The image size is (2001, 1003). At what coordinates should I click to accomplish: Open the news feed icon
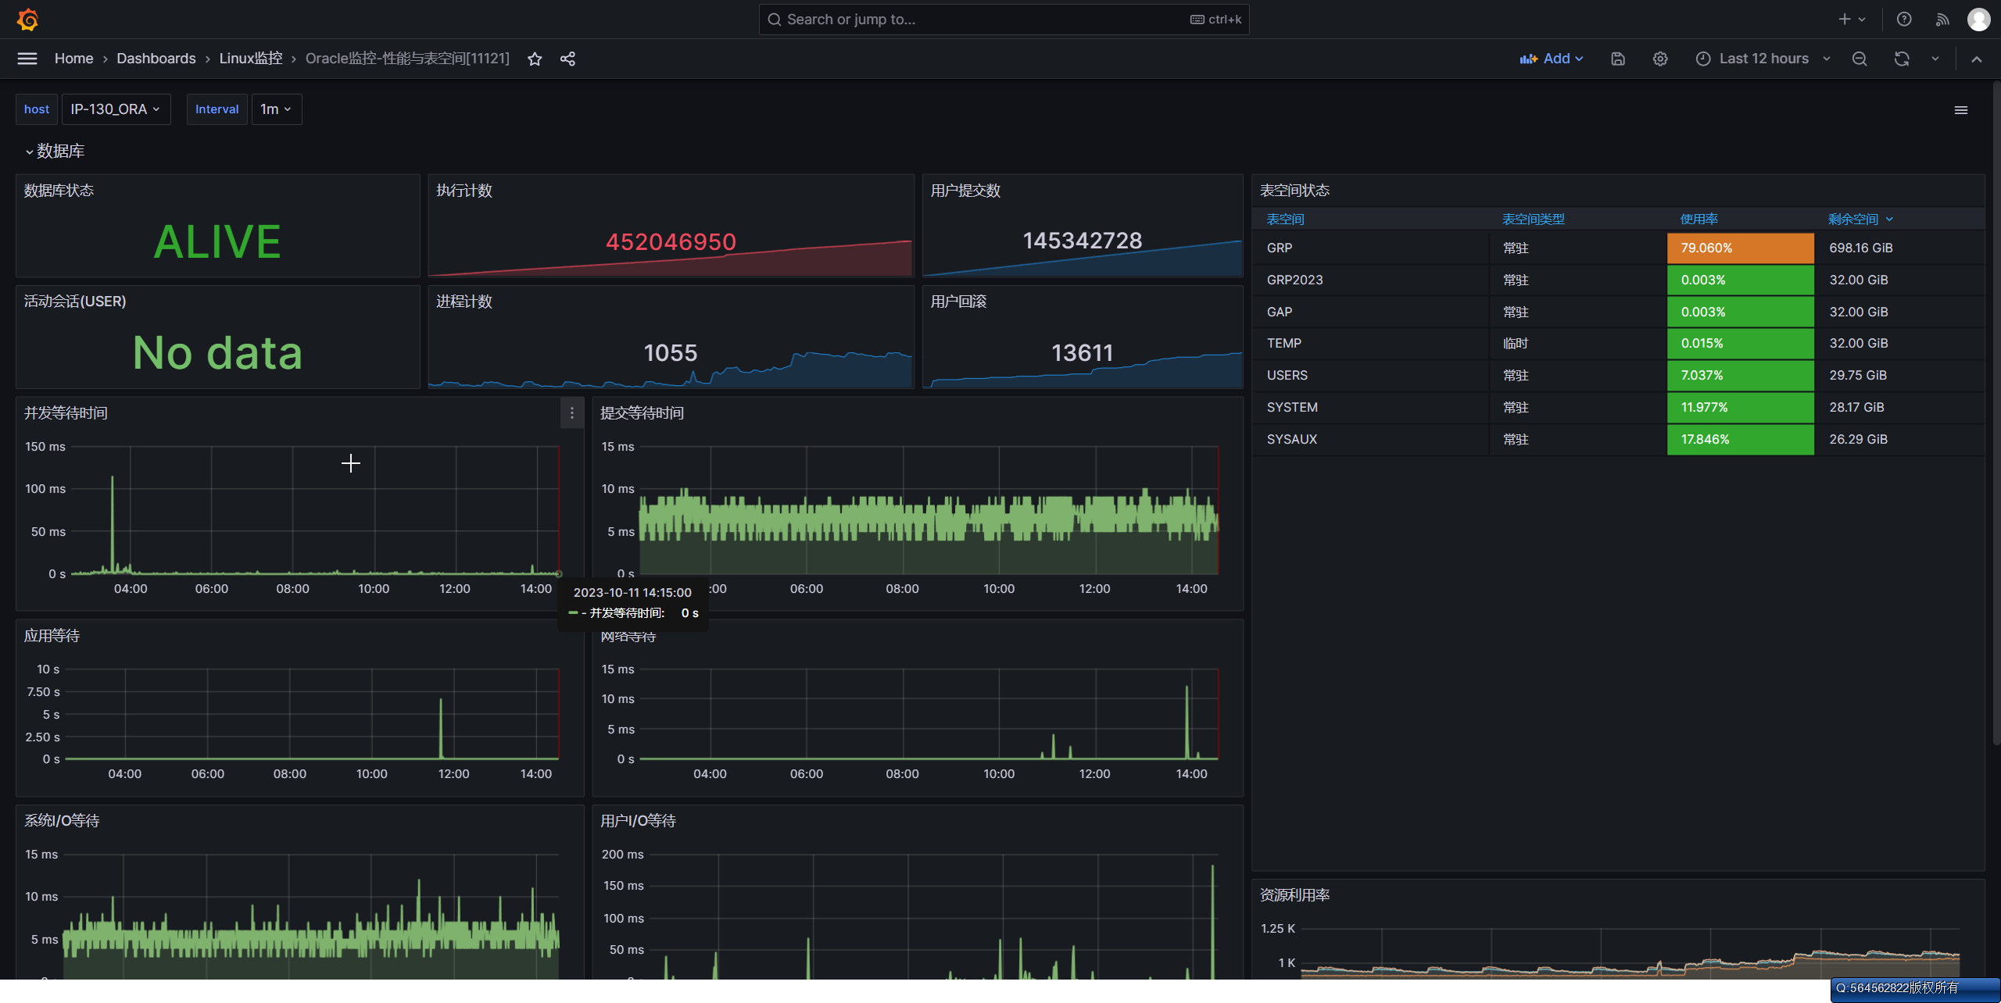point(1942,20)
